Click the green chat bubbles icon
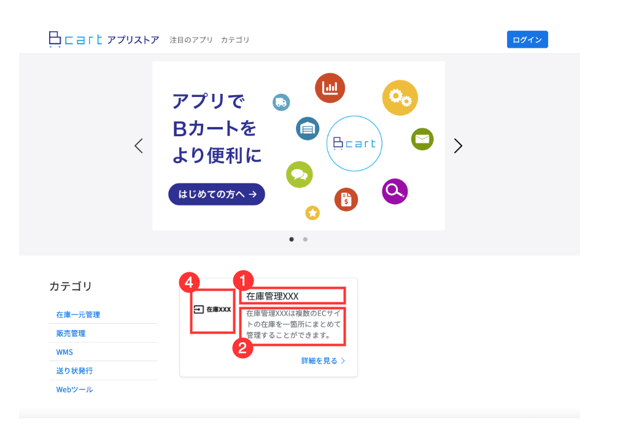Viewport: 617px width, 444px height. pyautogui.click(x=299, y=175)
